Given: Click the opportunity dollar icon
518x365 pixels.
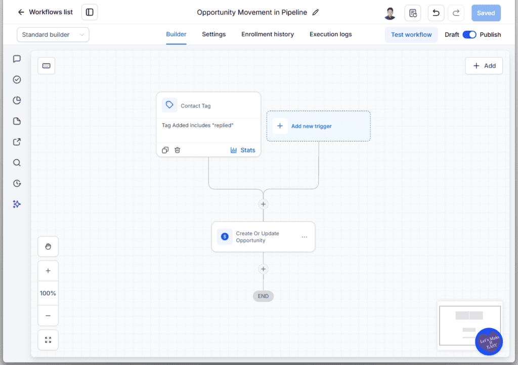Looking at the screenshot, I should tap(225, 236).
